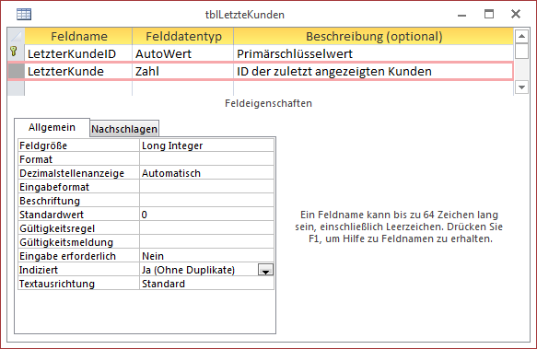Image resolution: width=537 pixels, height=349 pixels.
Task: Click the table icon in the title bar
Action: tap(24, 15)
